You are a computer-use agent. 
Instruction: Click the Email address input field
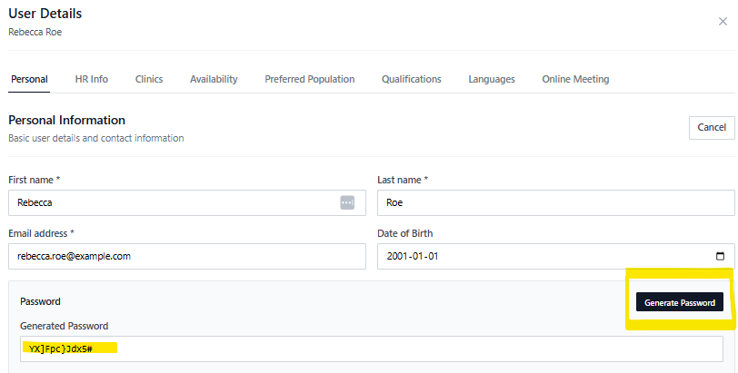tap(187, 257)
